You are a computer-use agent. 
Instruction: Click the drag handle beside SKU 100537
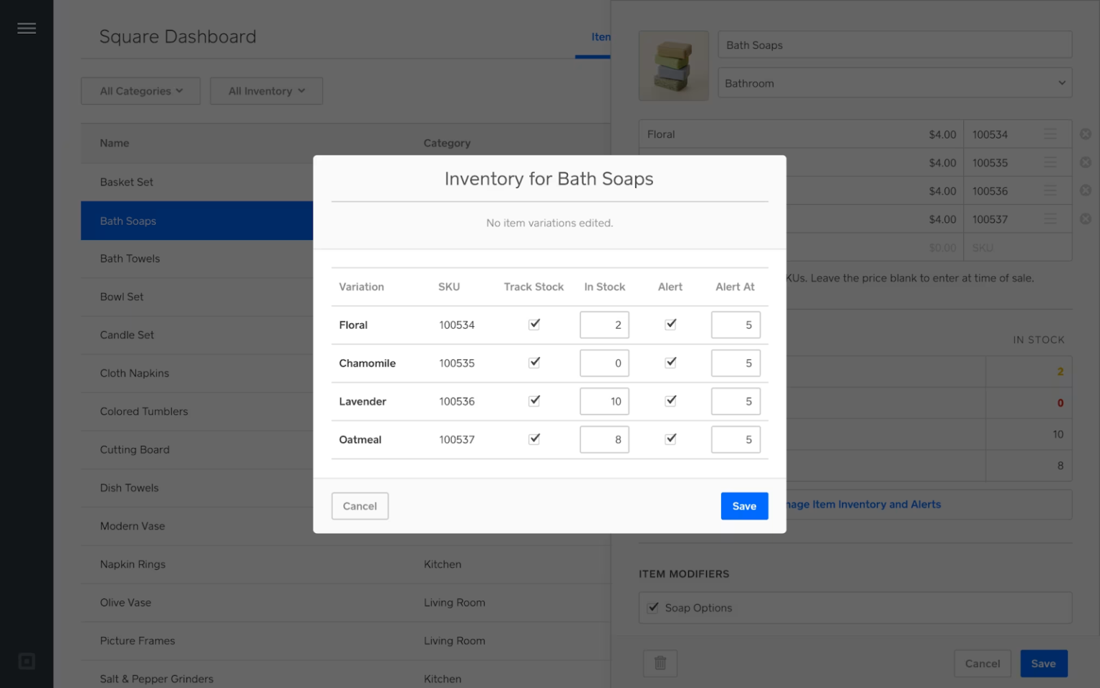[x=1050, y=219]
